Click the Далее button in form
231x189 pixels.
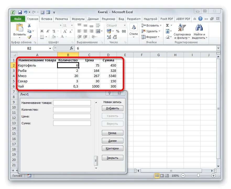(113, 141)
